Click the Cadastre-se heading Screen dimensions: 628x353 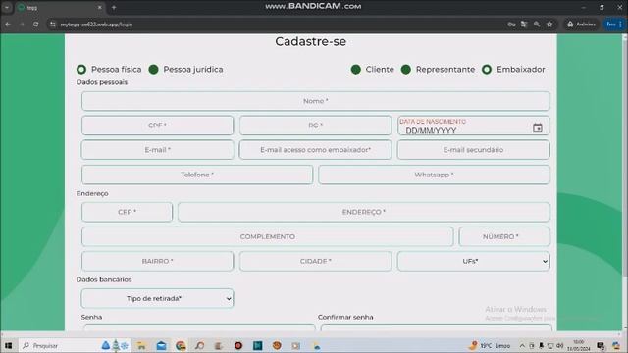[x=310, y=41]
